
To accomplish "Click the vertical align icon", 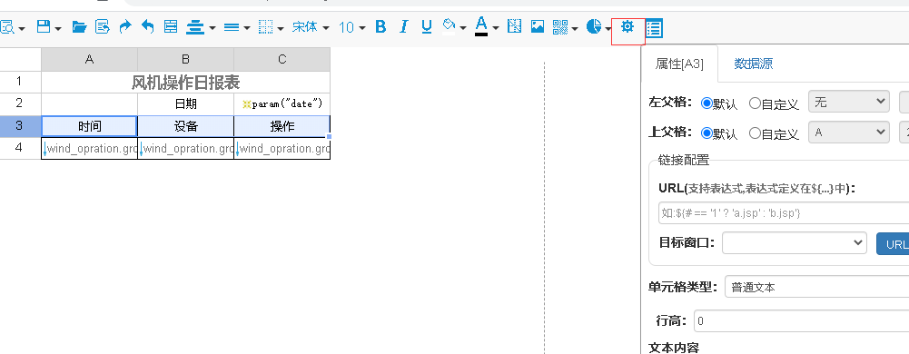I will (232, 26).
